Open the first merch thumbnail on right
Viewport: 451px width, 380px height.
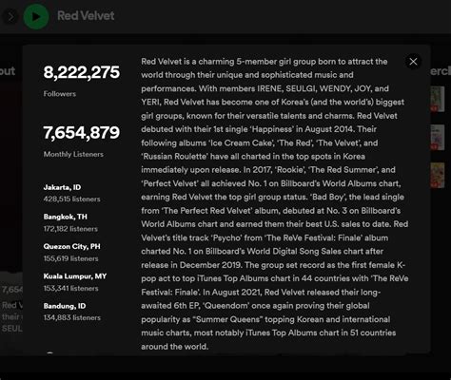438,99
